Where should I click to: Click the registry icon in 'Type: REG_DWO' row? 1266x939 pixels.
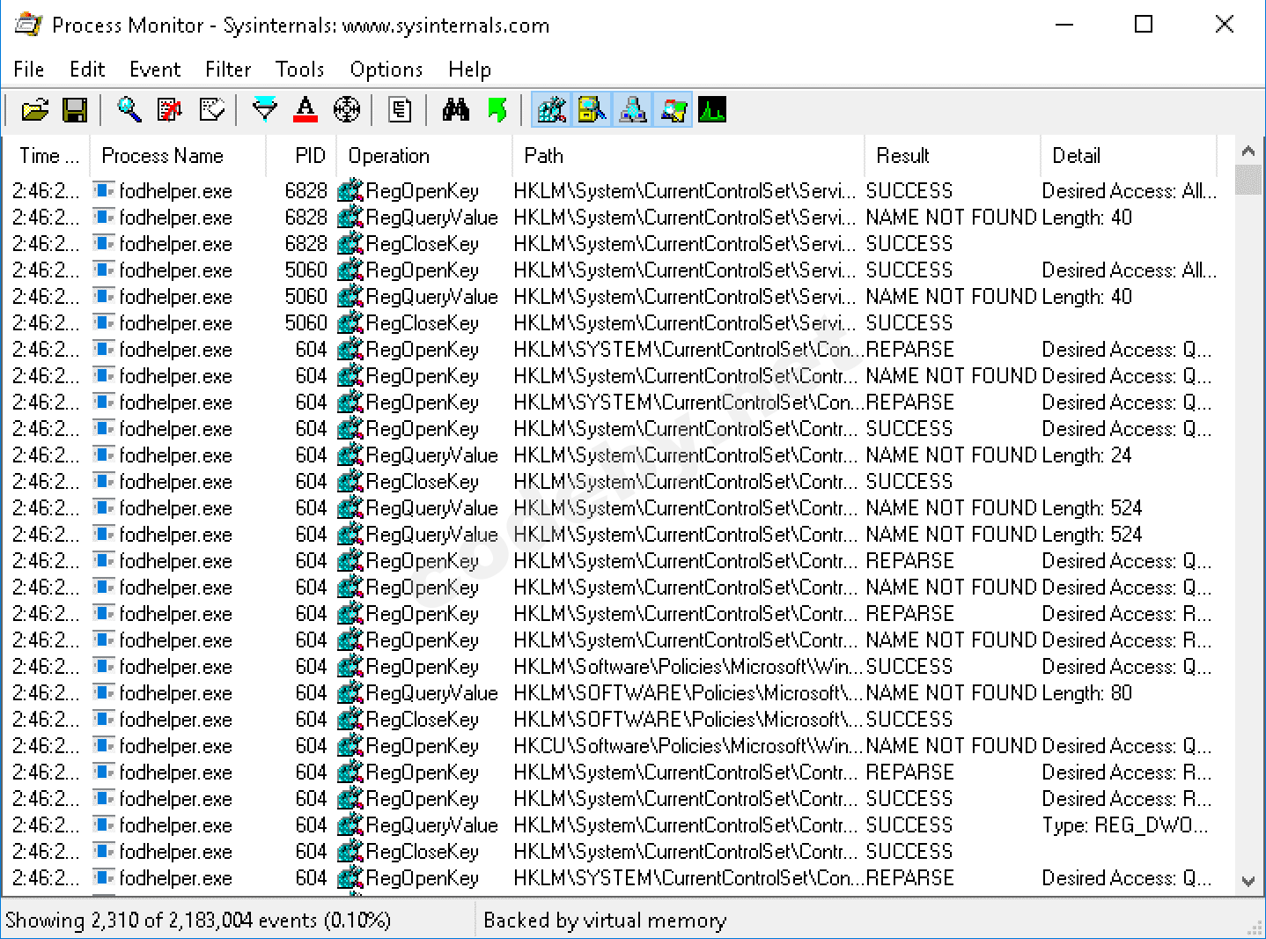point(350,825)
